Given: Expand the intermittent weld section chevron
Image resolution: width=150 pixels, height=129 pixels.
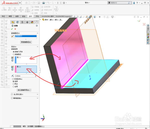Looking at the screenshot, I should [x=37, y=98].
